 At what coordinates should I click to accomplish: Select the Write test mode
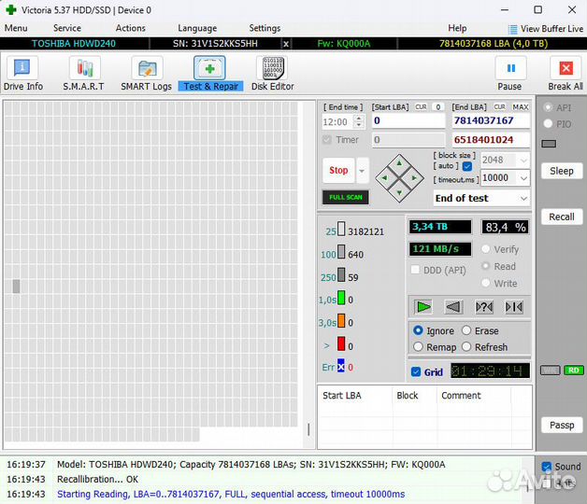485,283
